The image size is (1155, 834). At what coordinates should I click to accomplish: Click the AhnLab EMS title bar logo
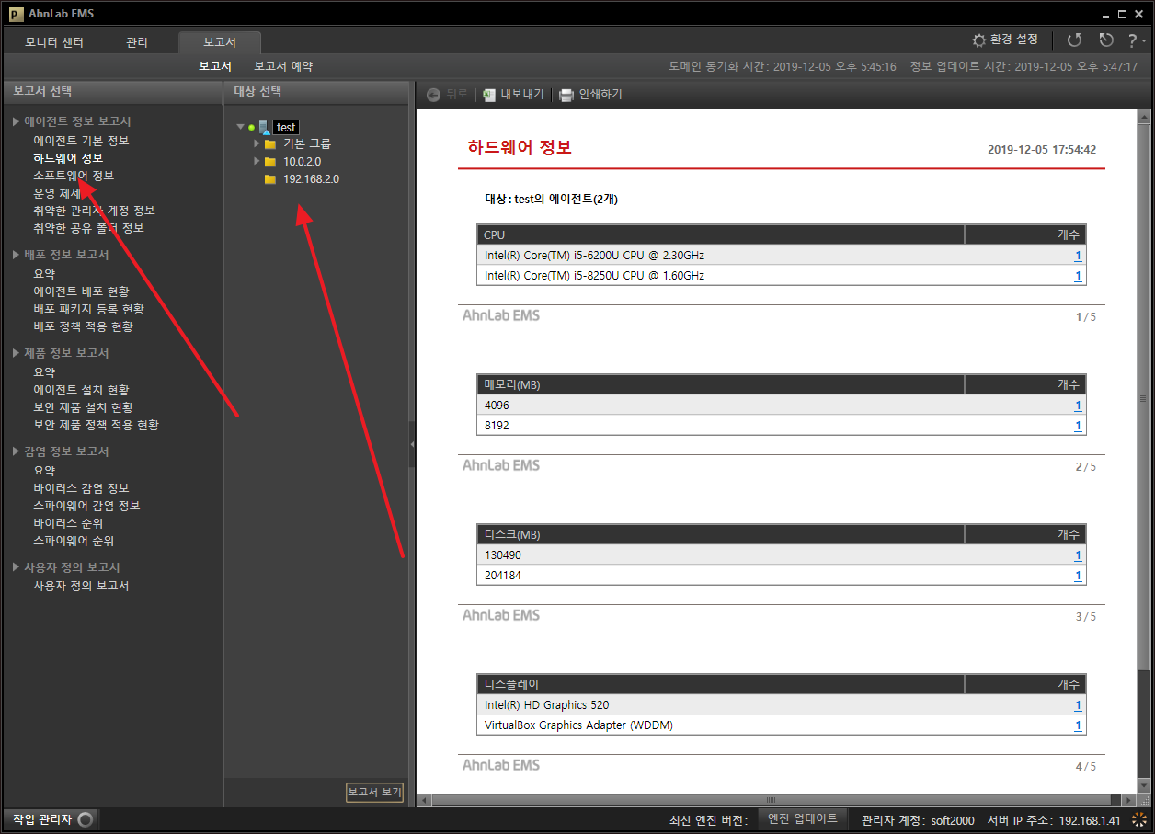click(16, 14)
